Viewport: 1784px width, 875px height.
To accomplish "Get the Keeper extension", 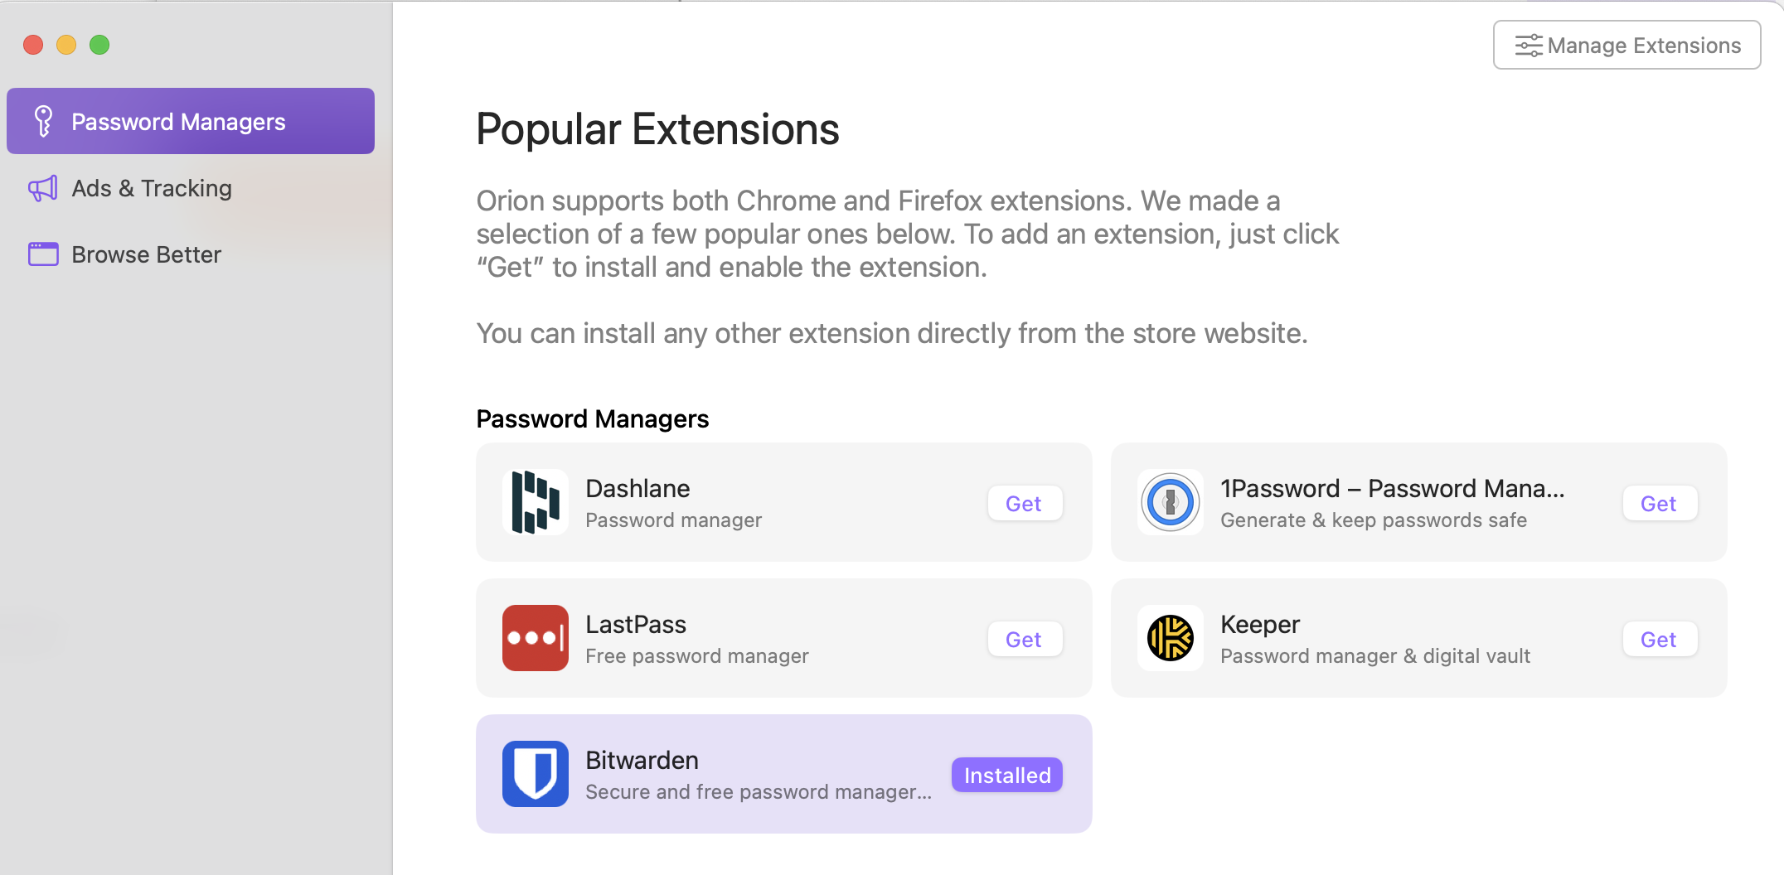I will coord(1659,640).
